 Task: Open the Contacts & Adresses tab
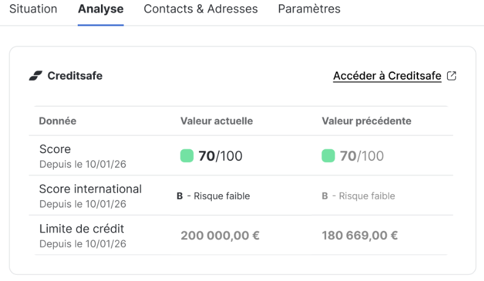coord(201,9)
